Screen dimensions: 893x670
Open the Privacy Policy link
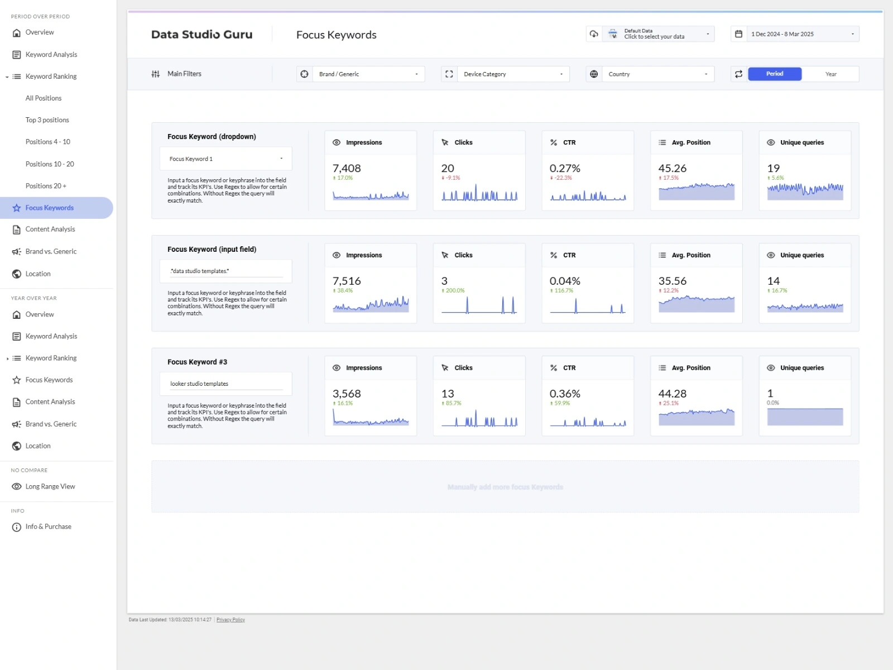pyautogui.click(x=231, y=620)
